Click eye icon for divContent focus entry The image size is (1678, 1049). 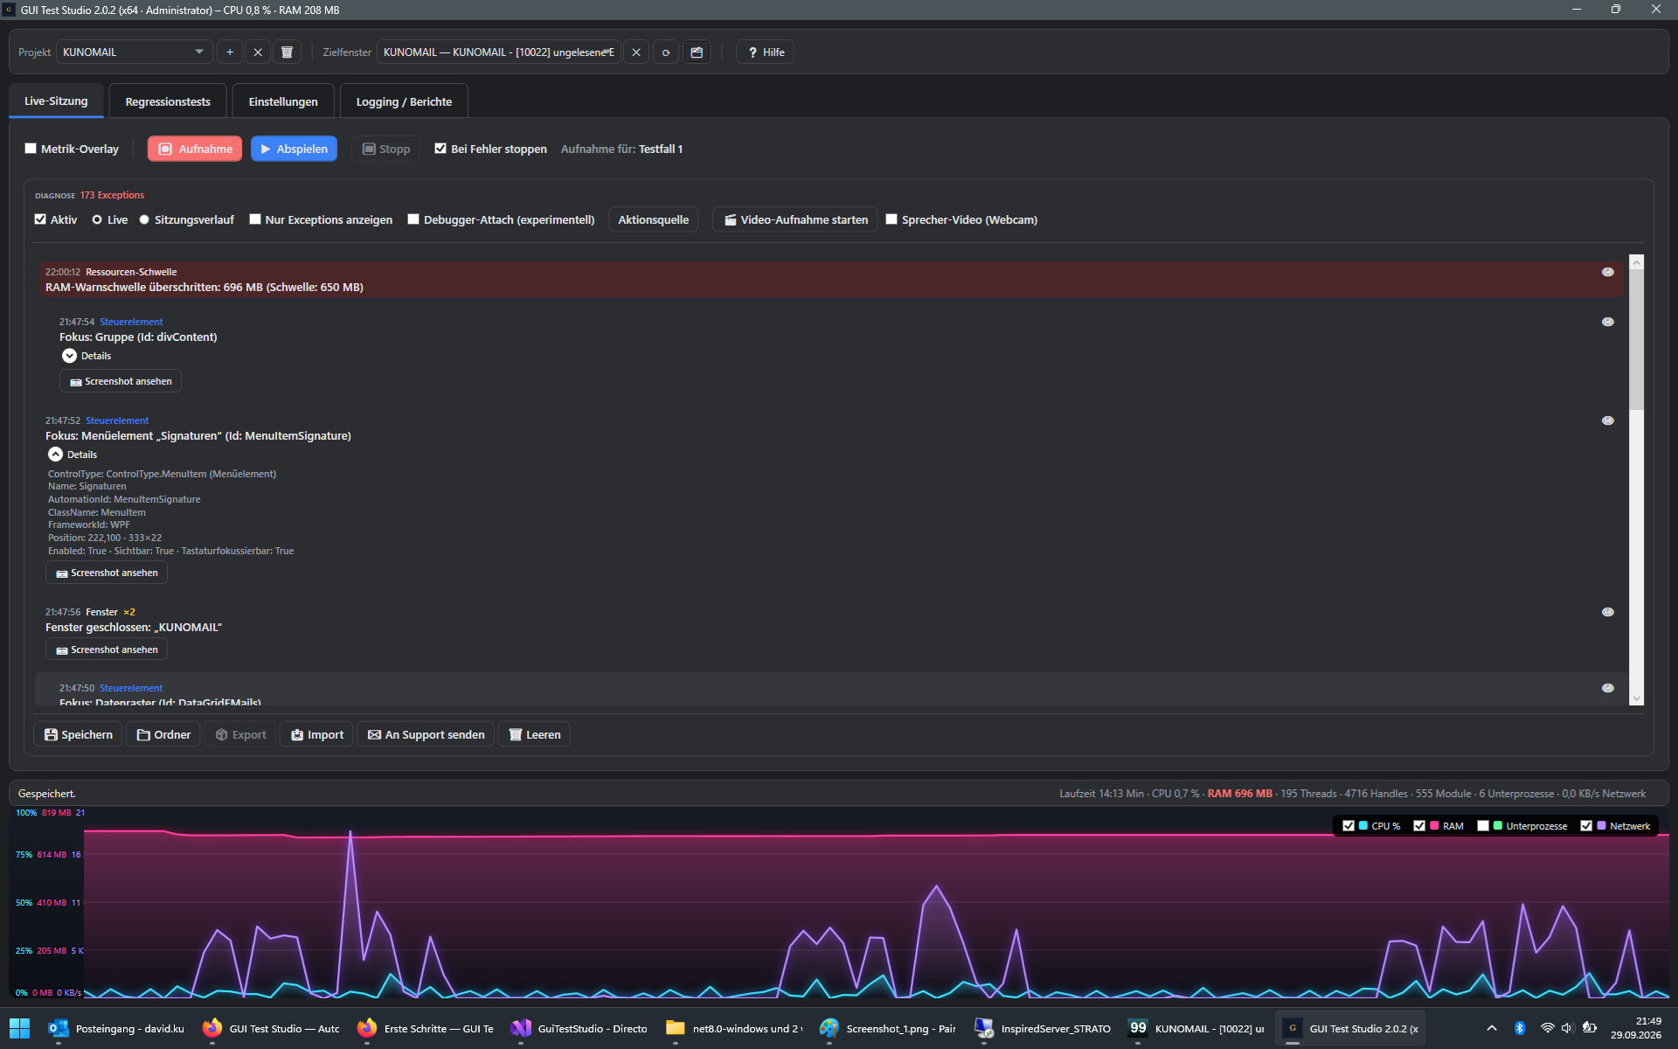(x=1607, y=322)
